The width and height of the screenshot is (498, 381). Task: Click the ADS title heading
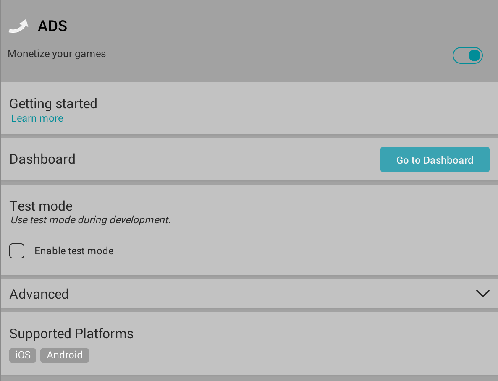click(52, 26)
